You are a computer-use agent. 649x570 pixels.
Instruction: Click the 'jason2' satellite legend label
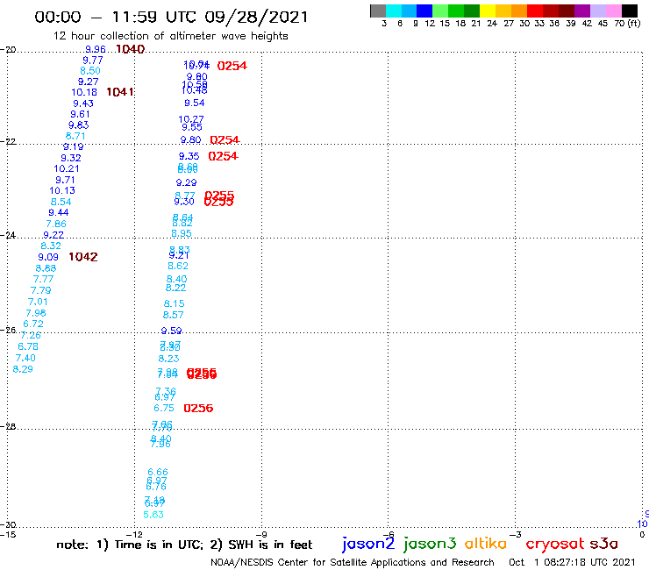[368, 544]
